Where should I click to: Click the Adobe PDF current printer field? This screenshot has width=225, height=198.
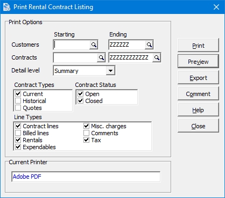(86, 177)
